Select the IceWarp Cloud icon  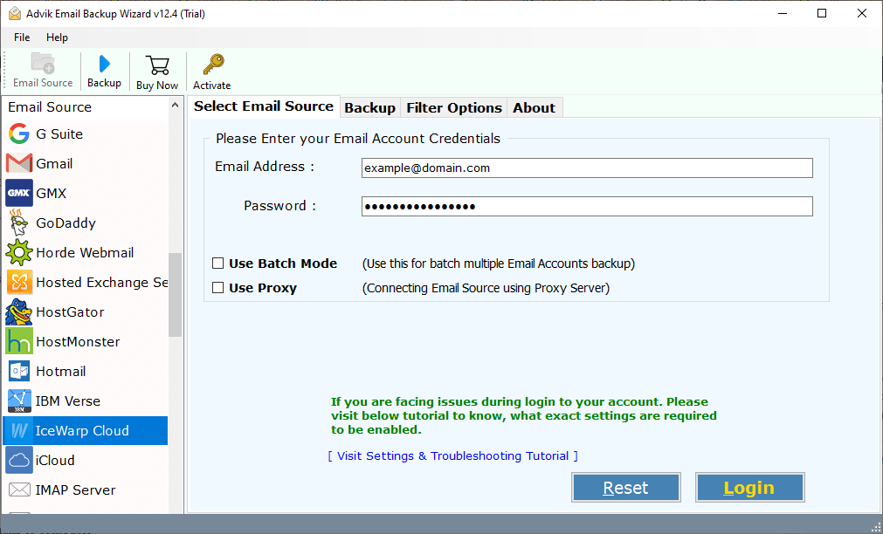[x=19, y=430]
